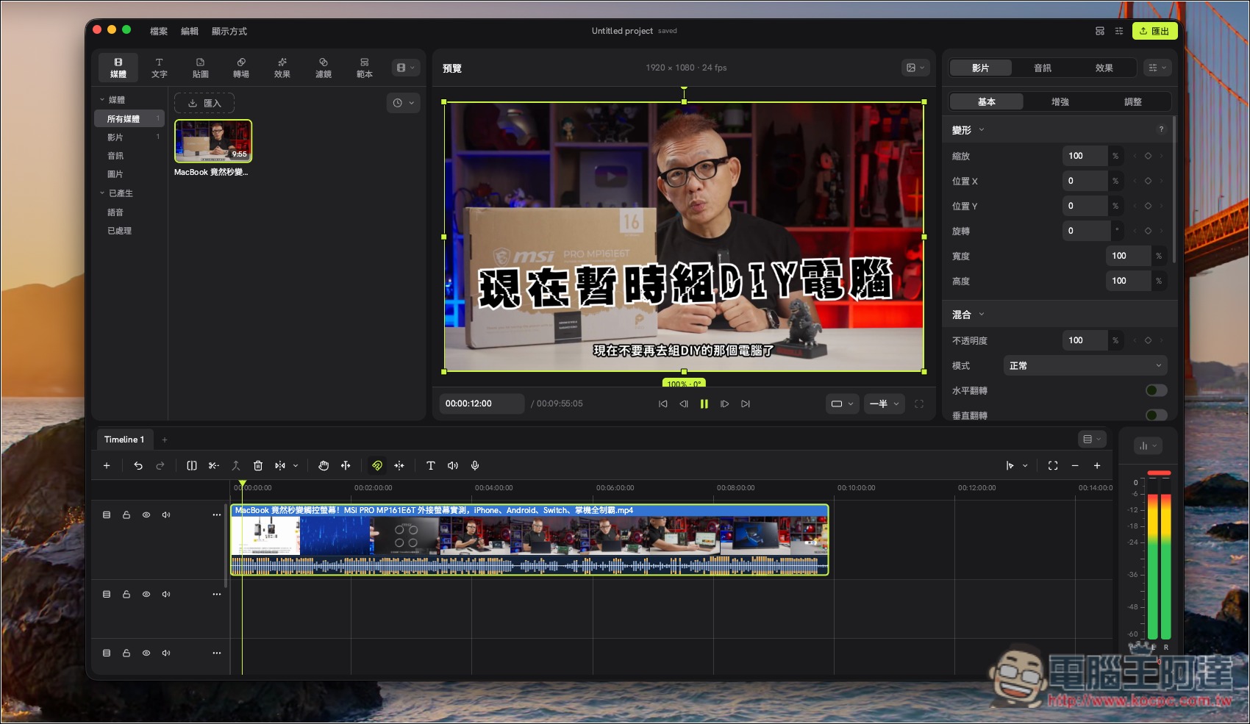Image resolution: width=1250 pixels, height=724 pixels.
Task: Click the 匯出 export button
Action: 1154,31
